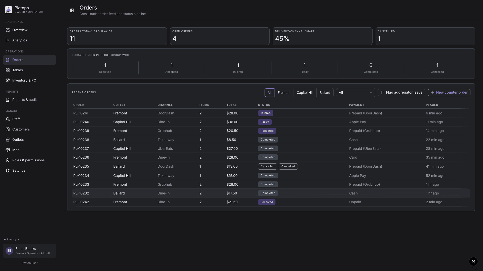Click the Reports & audit document icon
The image size is (483, 271).
click(x=8, y=100)
